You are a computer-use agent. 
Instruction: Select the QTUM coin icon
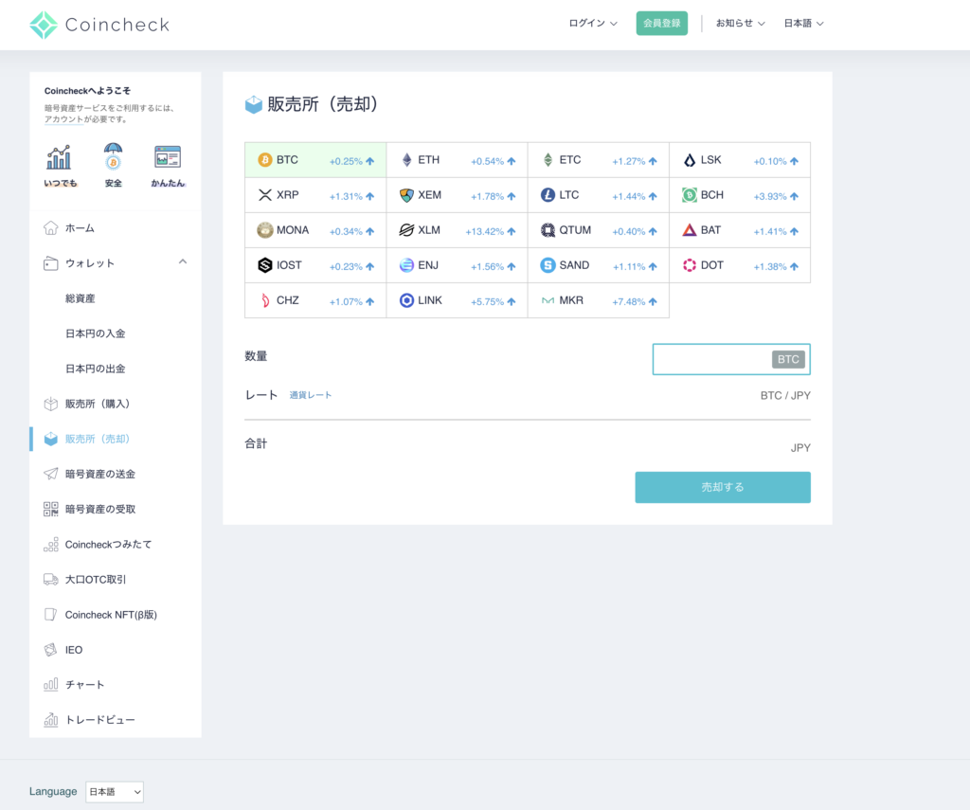tap(548, 230)
